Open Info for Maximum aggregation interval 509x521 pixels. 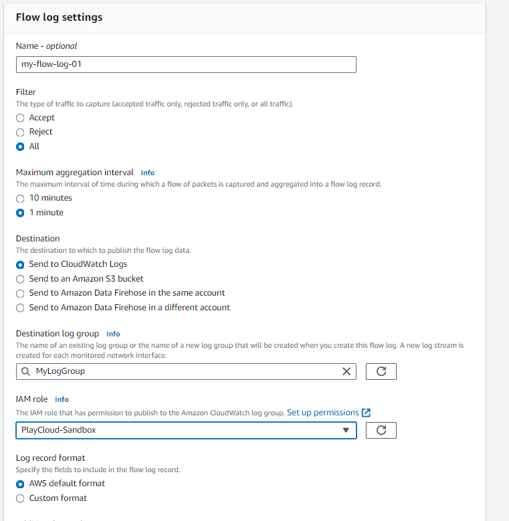148,173
